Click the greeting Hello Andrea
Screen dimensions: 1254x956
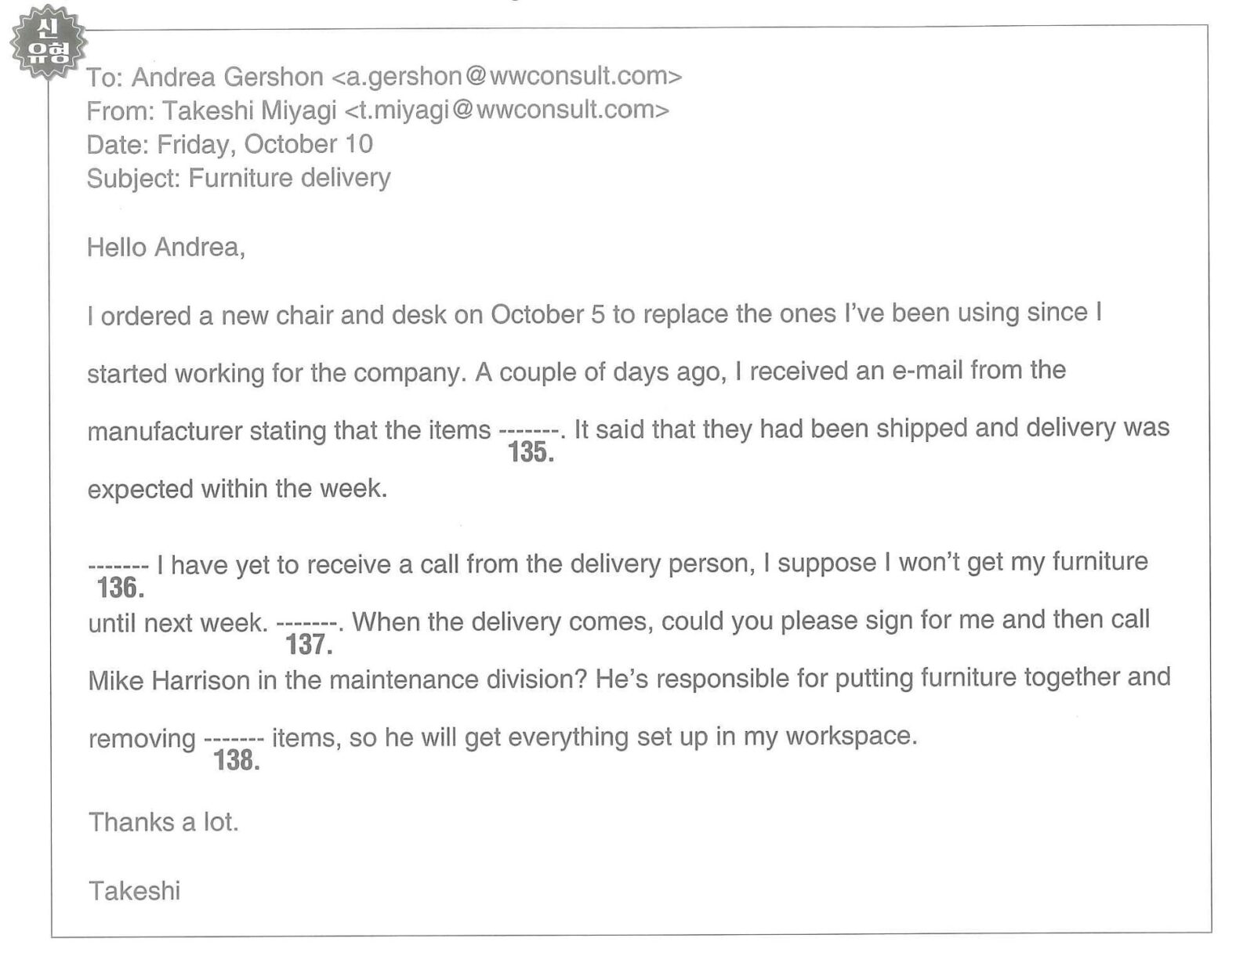point(165,248)
